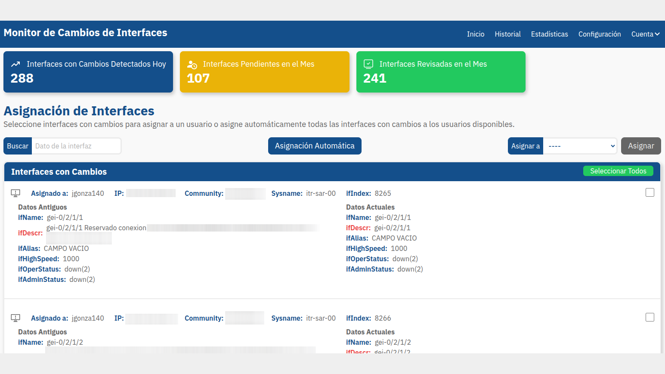Click the count 288 on the blue card

(22, 78)
